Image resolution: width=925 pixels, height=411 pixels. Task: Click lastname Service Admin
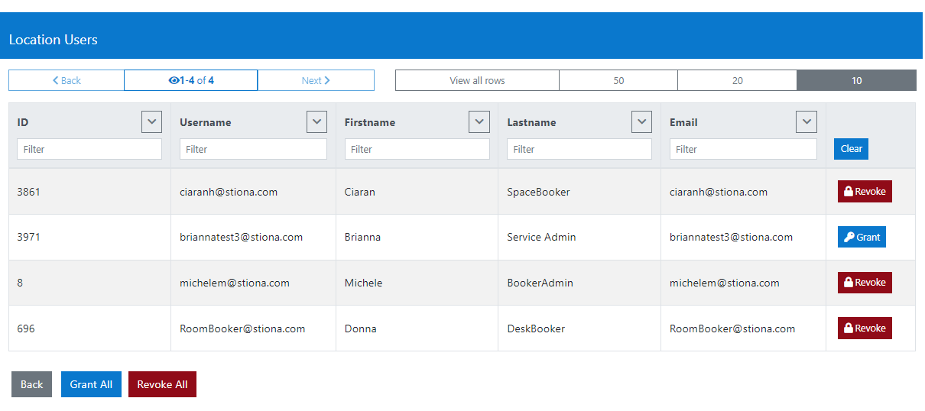click(x=541, y=237)
